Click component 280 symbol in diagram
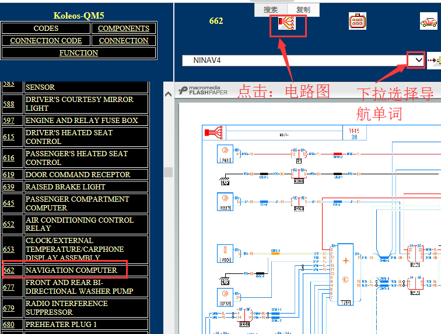Screen dimensions: 441x334 [x=225, y=254]
